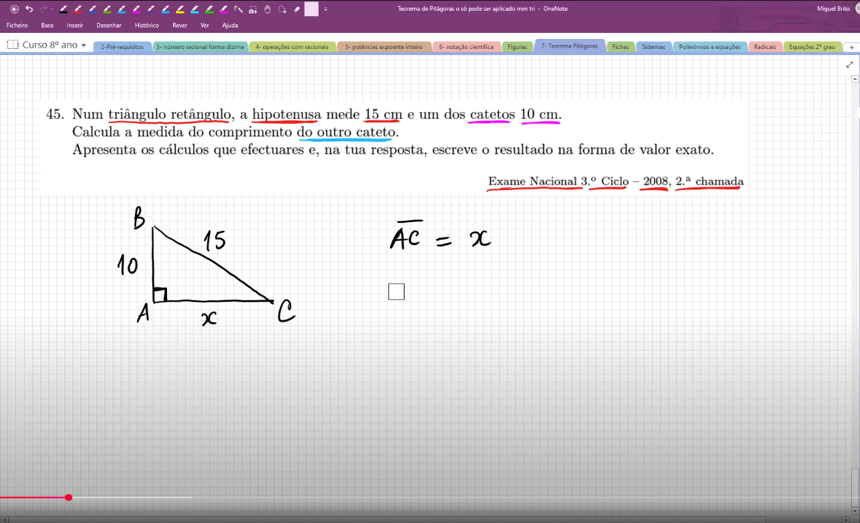Choose the green pen tool
The width and height of the screenshot is (860, 523).
pyautogui.click(x=107, y=9)
